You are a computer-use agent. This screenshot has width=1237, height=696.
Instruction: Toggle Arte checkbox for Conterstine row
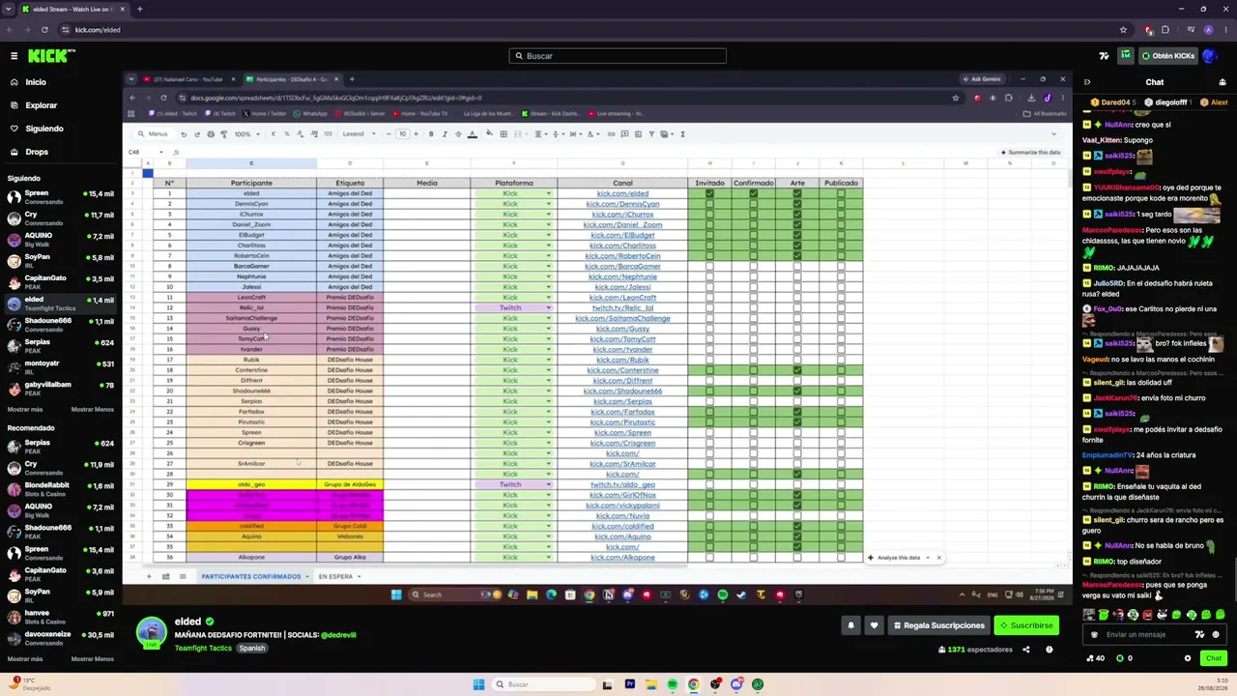click(797, 370)
